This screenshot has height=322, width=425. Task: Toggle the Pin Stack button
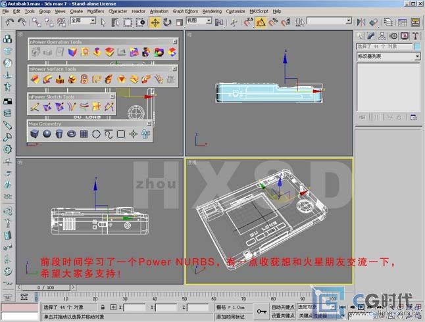(362, 117)
